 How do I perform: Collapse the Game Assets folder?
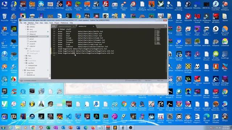(23, 70)
